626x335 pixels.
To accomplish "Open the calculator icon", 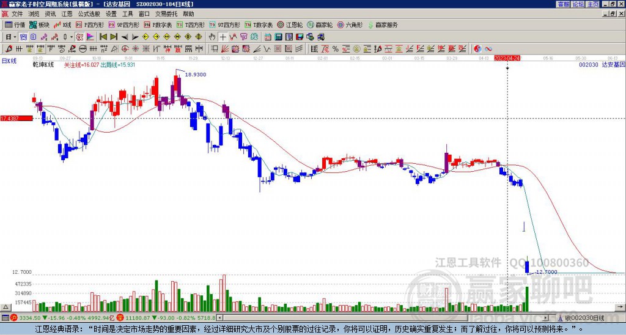I will point(278,37).
